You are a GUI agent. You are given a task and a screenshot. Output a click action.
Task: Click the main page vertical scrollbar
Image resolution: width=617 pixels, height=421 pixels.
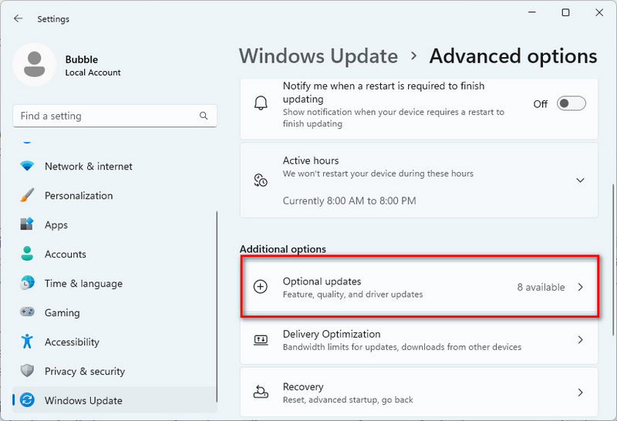613,260
